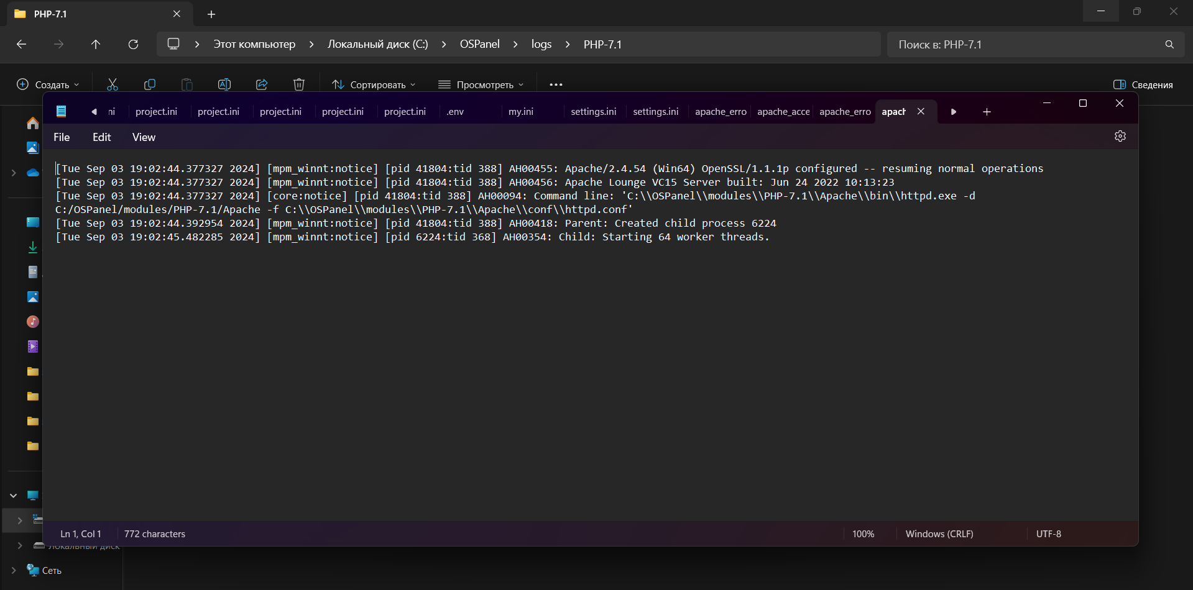The image size is (1193, 590).
Task: Open the chevron dropdown after OSPanel
Action: [x=515, y=44]
